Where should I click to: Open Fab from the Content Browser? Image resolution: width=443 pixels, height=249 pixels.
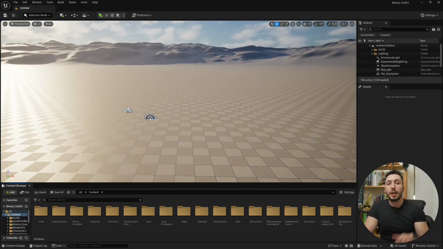(25, 192)
